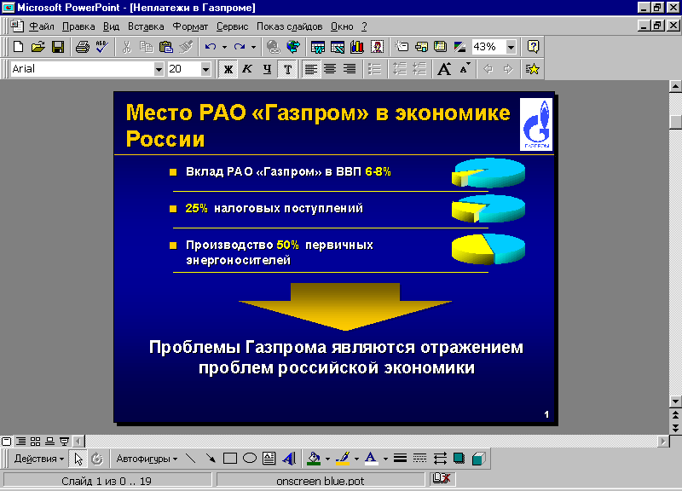Switch to slide sorter view button

pyautogui.click(x=35, y=442)
